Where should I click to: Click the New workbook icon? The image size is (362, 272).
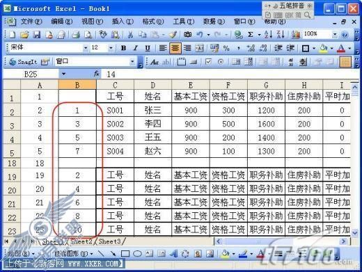[12, 35]
